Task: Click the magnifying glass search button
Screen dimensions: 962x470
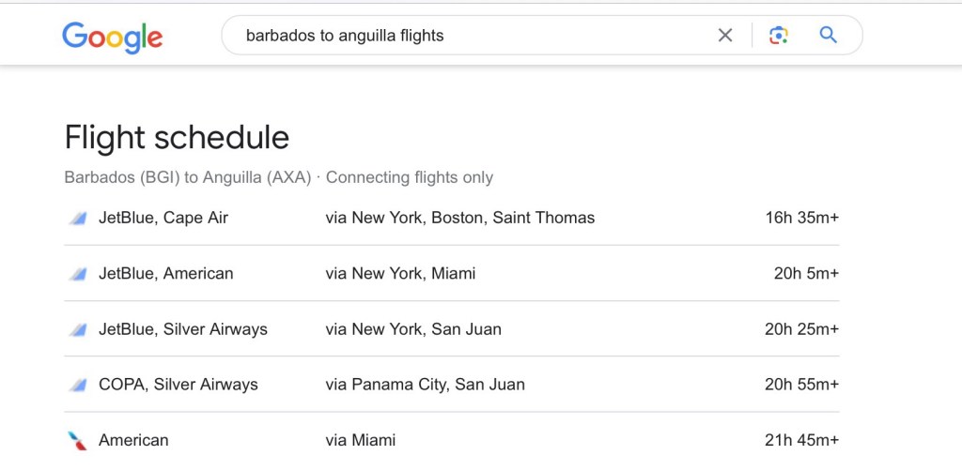Action: 828,36
